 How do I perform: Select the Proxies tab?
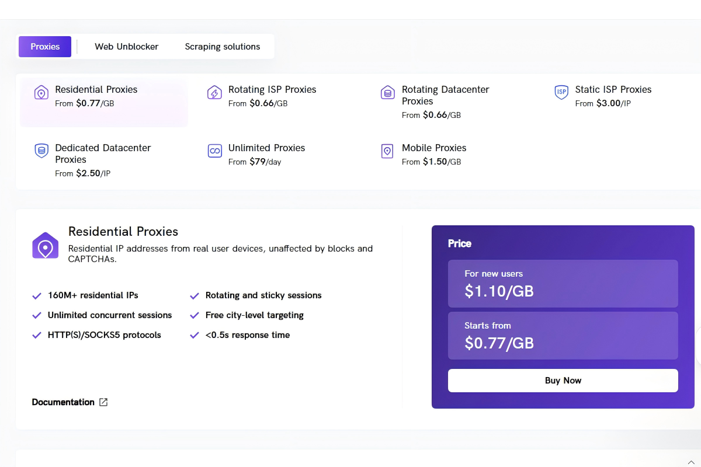click(x=44, y=46)
